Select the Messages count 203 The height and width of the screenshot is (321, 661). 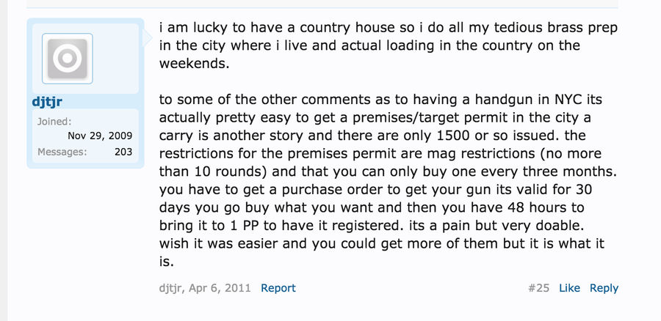(123, 152)
